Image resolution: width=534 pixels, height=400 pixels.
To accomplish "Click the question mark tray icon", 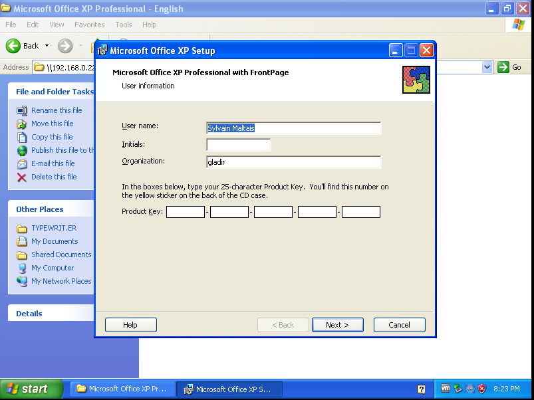I will pyautogui.click(x=421, y=389).
